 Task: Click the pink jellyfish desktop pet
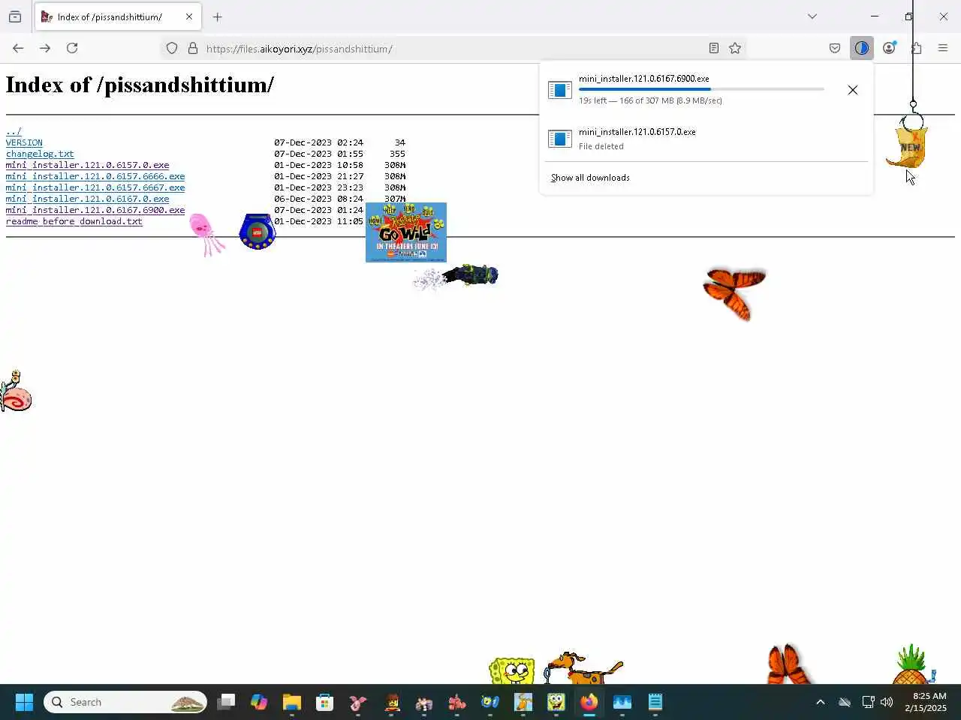pyautogui.click(x=206, y=234)
